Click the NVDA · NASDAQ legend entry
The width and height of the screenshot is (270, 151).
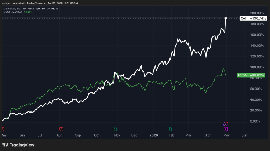coord(13,12)
